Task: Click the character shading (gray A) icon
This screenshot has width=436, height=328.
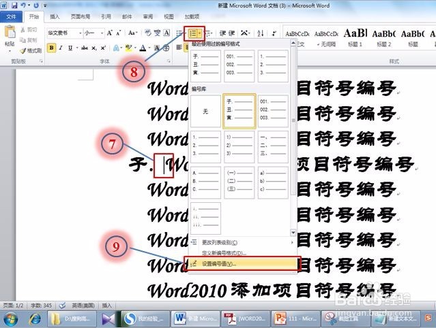Action: point(157,48)
